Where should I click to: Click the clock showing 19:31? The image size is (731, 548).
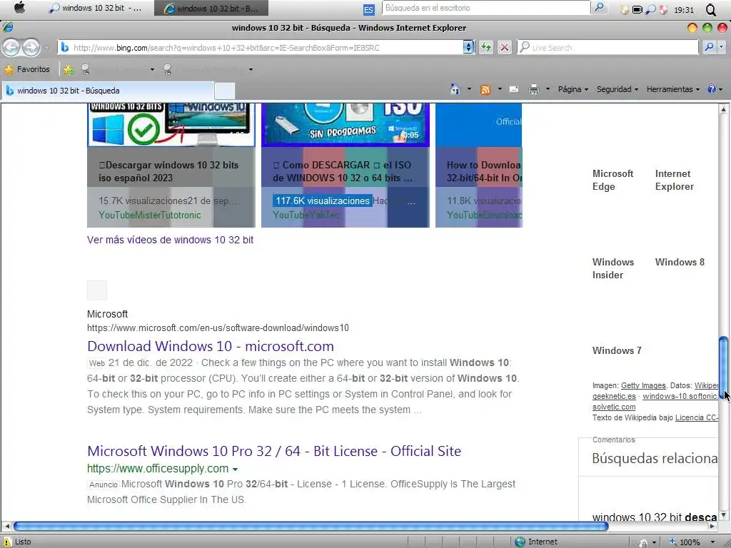pos(684,10)
